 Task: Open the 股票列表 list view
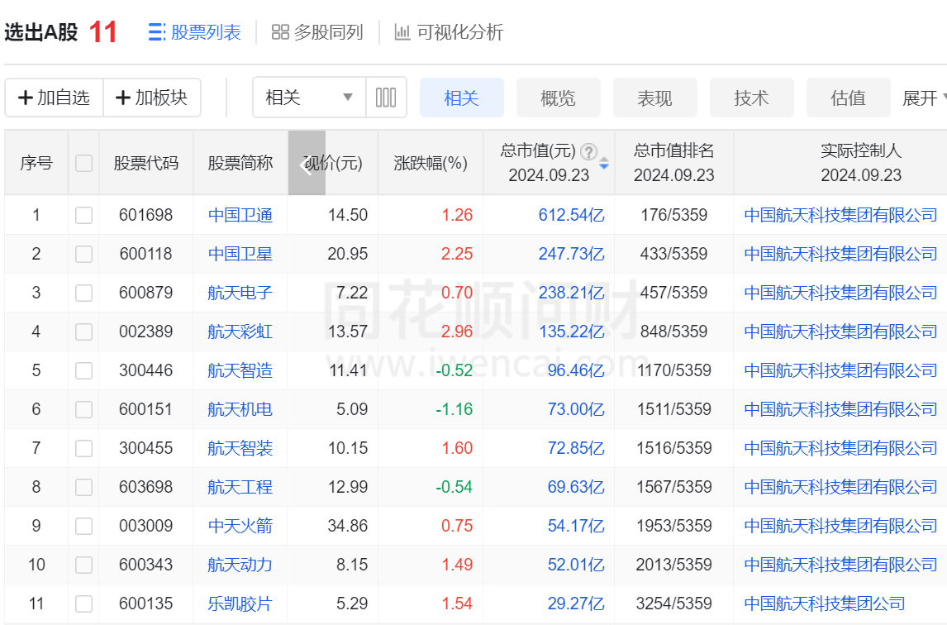[x=194, y=32]
